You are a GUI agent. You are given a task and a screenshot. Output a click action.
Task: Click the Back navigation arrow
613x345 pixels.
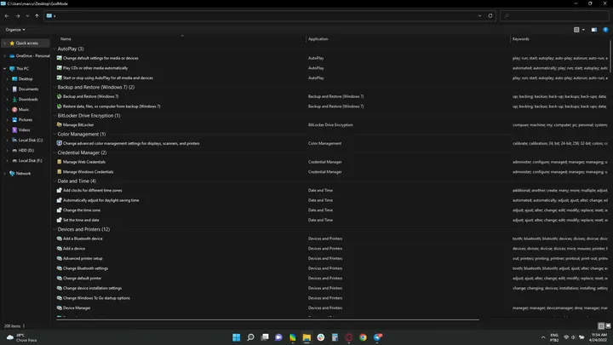(7, 15)
